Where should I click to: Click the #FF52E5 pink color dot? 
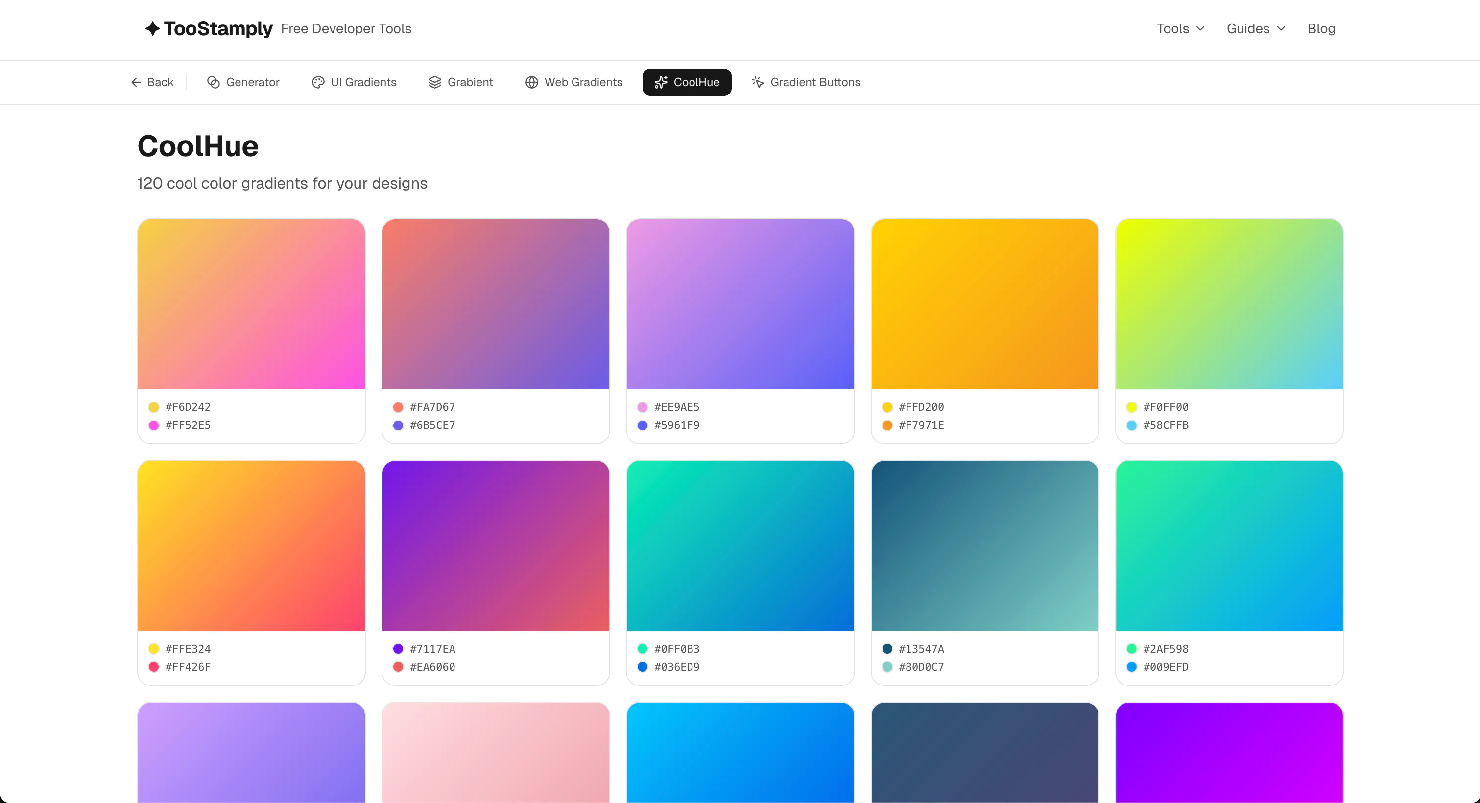(153, 425)
